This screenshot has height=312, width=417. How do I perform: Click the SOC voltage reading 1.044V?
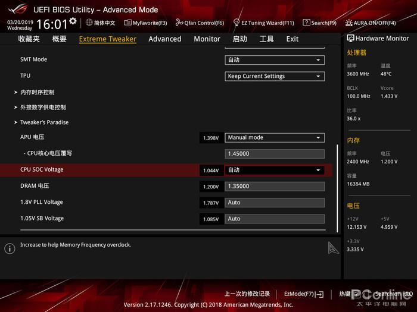click(x=211, y=171)
